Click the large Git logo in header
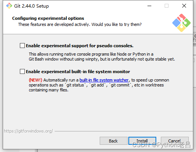Image resolution: width=196 pixels, height=152 pixels. (181, 23)
